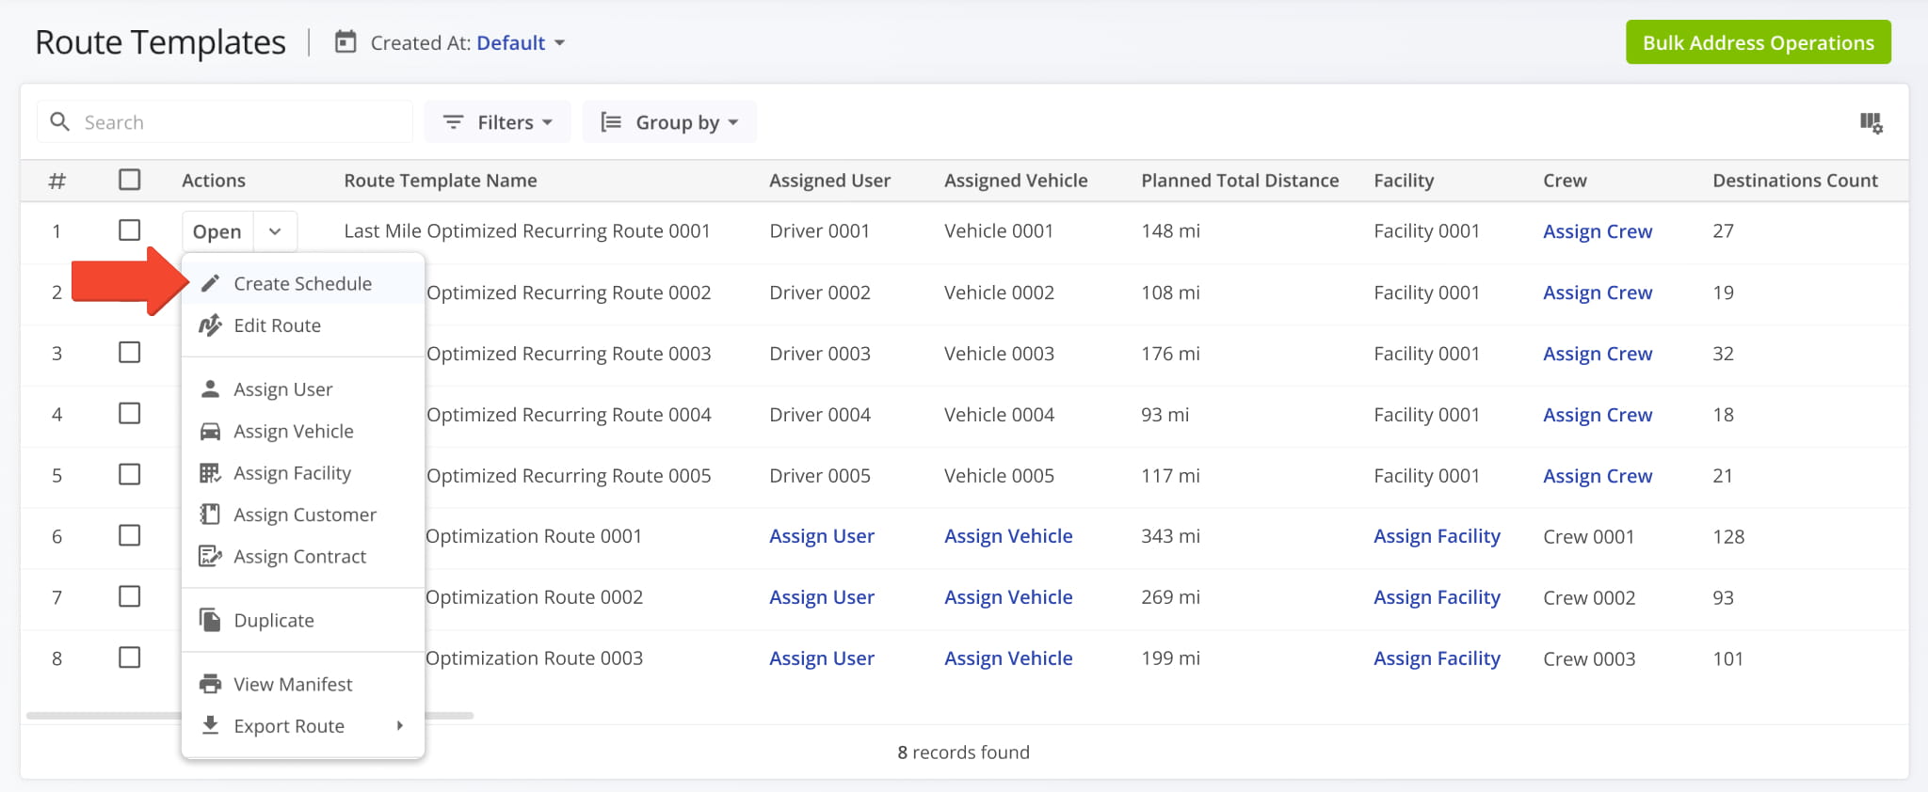Click Assign User link for Optimization Route 0001
1928x792 pixels.
[822, 536]
